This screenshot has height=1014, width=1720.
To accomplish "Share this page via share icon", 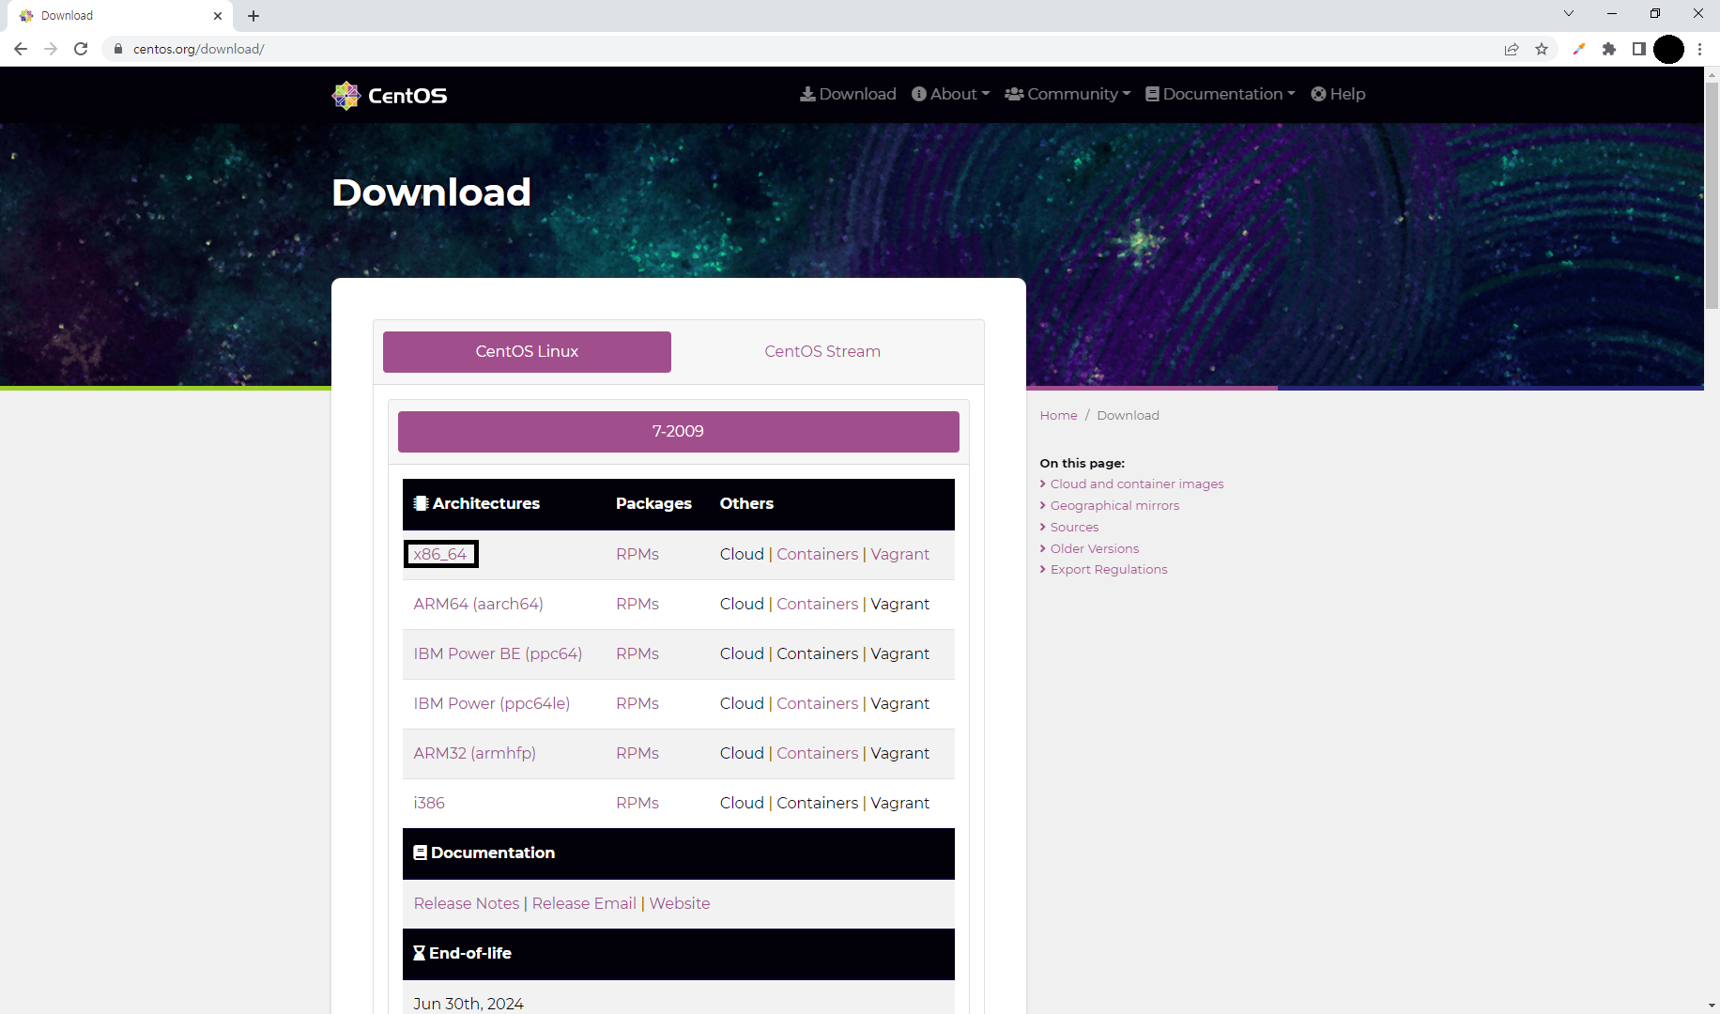I will point(1512,49).
